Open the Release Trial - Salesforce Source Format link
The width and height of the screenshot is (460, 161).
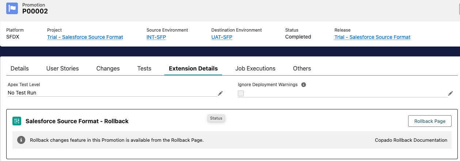pyautogui.click(x=372, y=37)
